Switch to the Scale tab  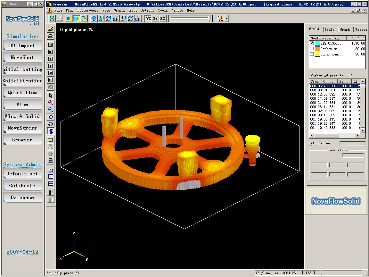point(330,29)
